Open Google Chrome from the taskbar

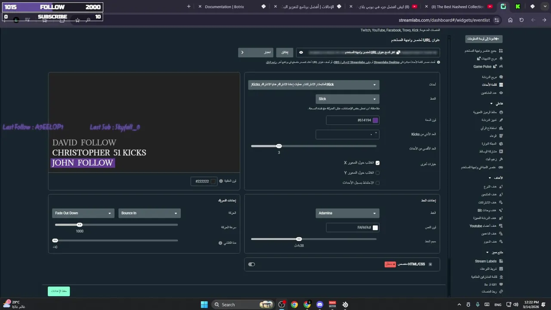tap(294, 304)
